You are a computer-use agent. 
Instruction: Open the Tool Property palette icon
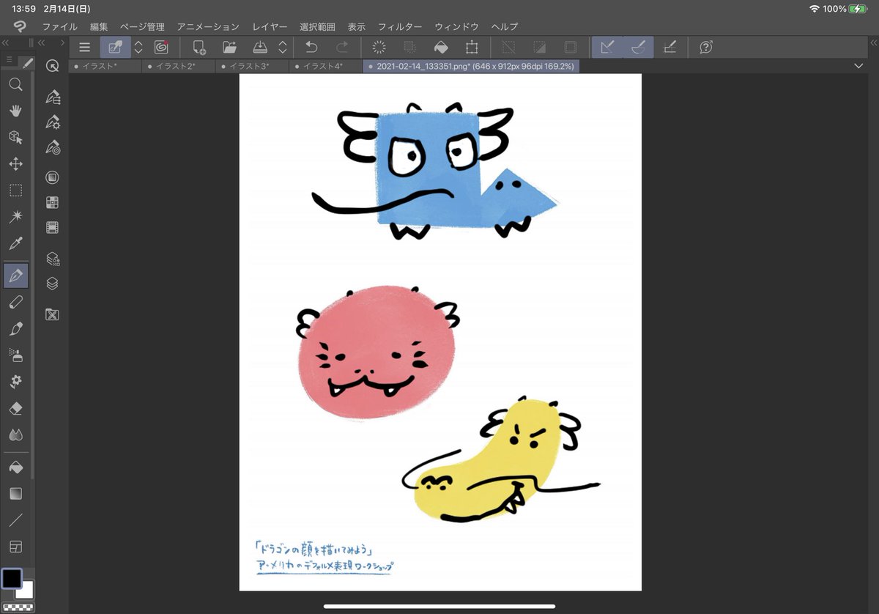pos(52,122)
